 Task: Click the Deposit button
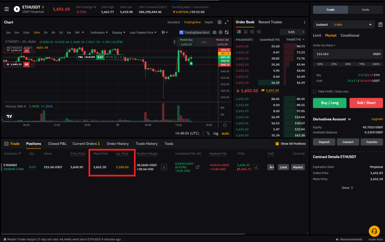point(324,142)
